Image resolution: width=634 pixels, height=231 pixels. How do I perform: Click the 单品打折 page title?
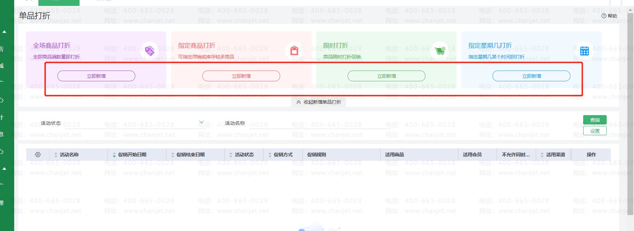tap(34, 16)
